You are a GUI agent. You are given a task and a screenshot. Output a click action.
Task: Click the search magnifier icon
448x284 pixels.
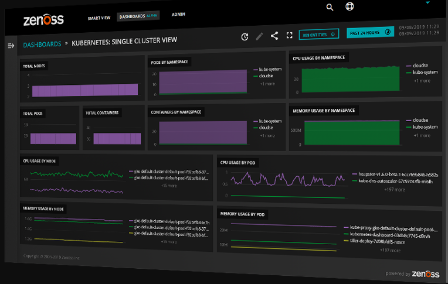[x=330, y=7]
